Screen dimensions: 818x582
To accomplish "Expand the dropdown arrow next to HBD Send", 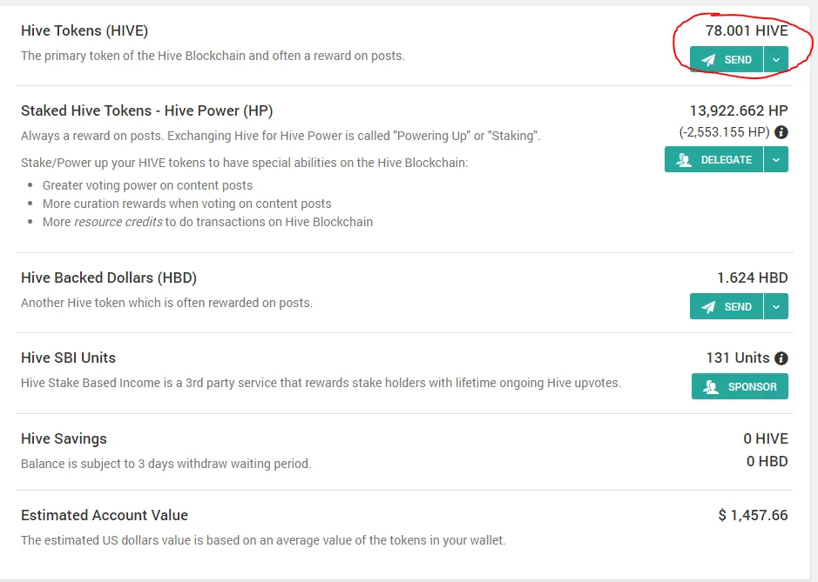I will (776, 306).
